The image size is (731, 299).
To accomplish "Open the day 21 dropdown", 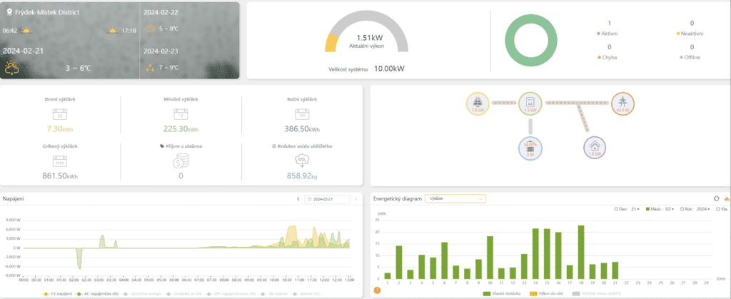I will click(635, 210).
